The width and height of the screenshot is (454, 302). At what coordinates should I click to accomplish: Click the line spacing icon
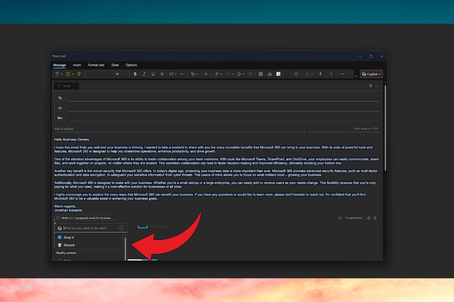coord(171,74)
